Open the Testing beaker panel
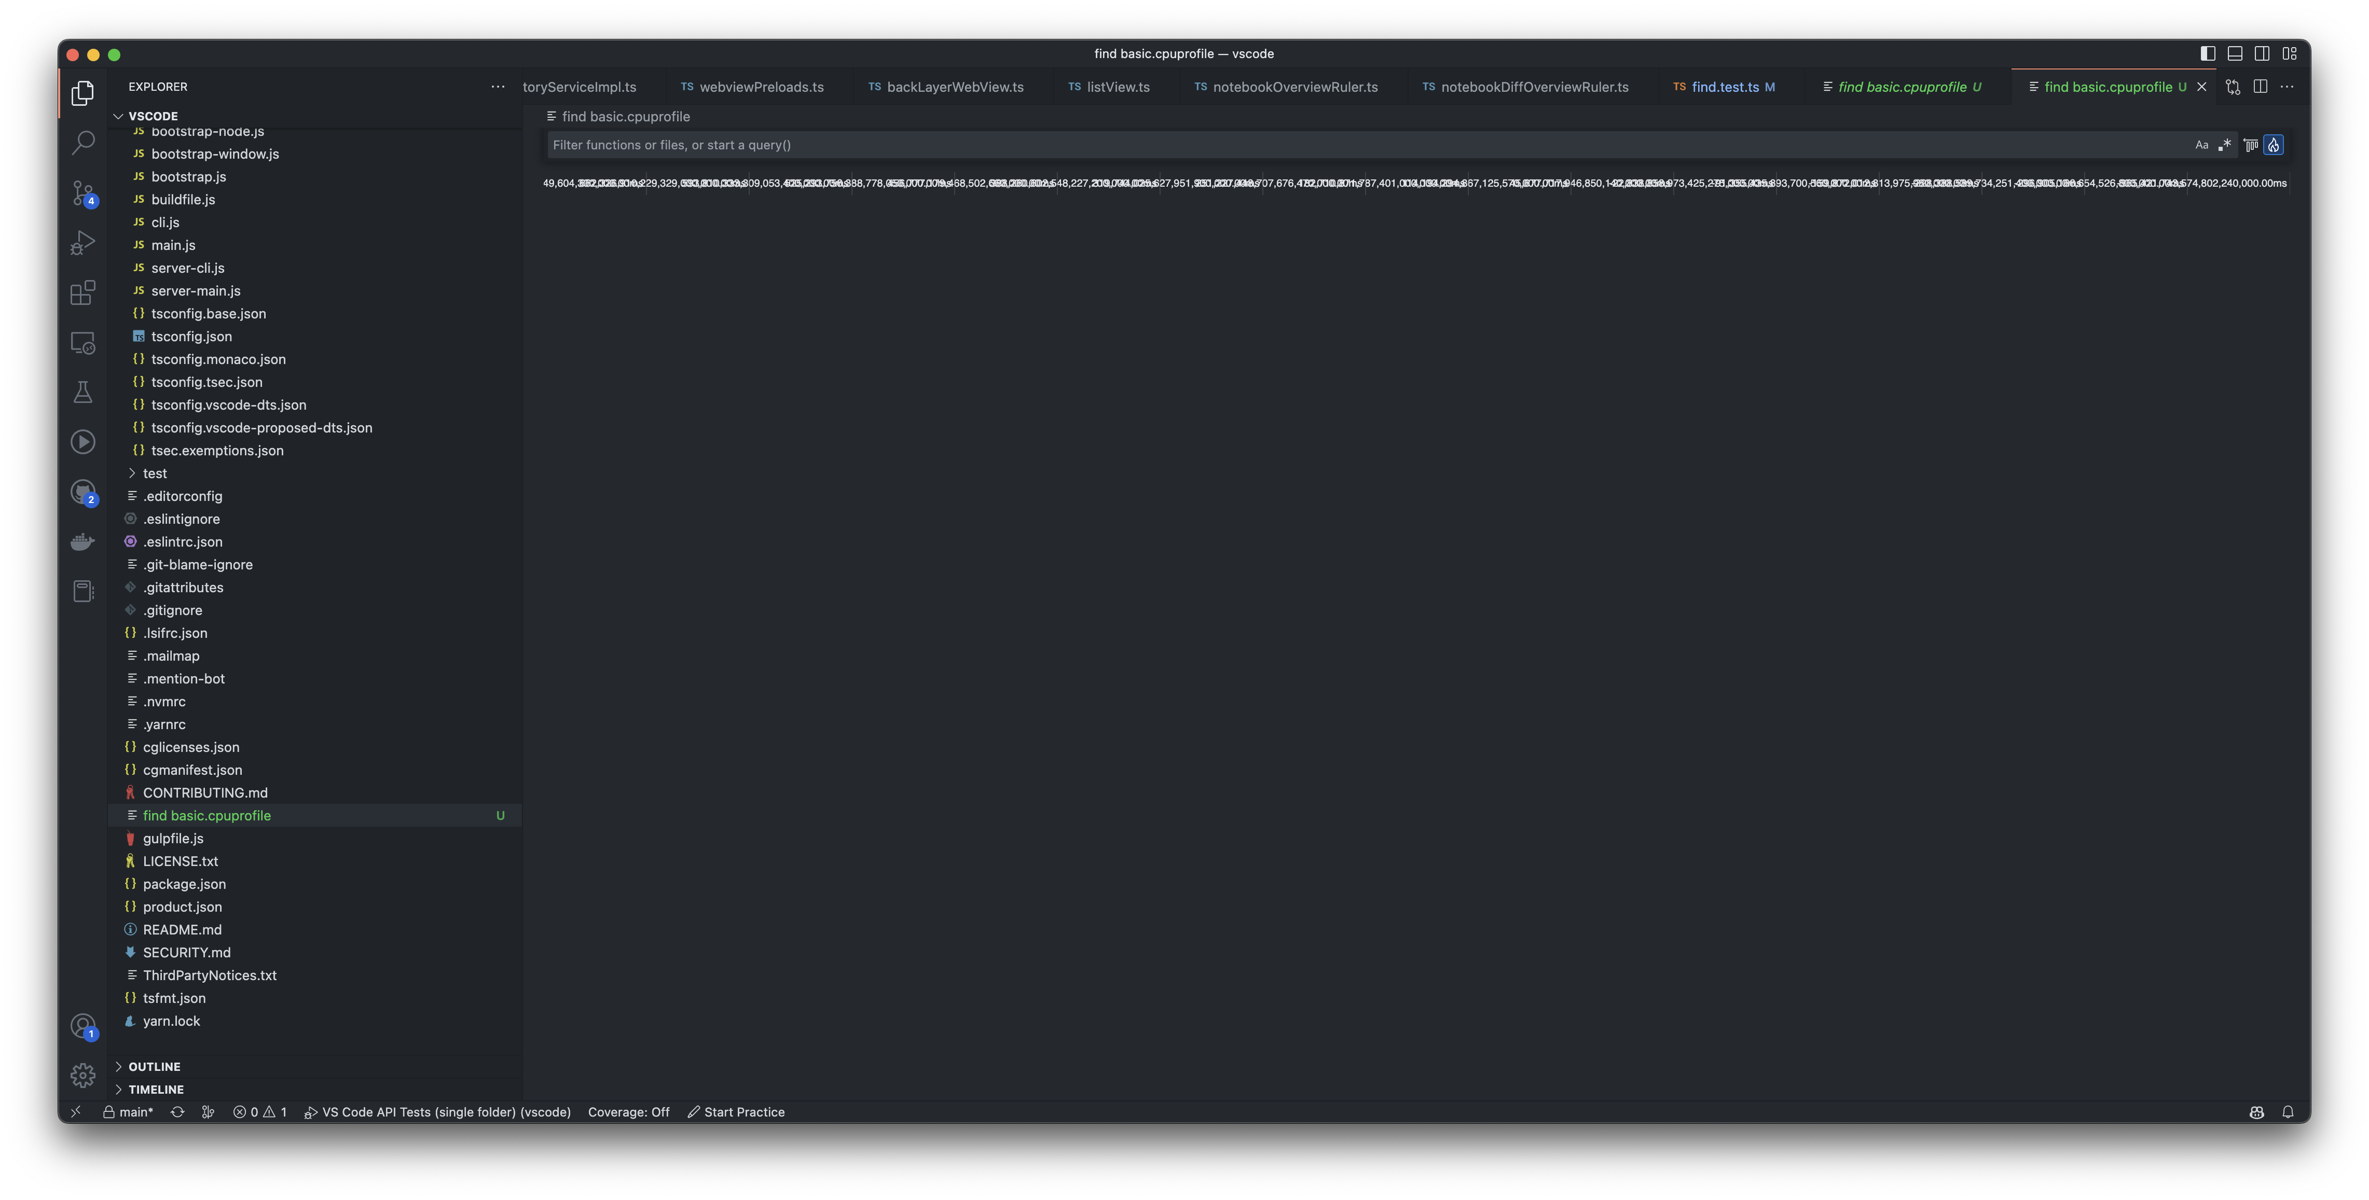2369x1200 pixels. pyautogui.click(x=83, y=392)
